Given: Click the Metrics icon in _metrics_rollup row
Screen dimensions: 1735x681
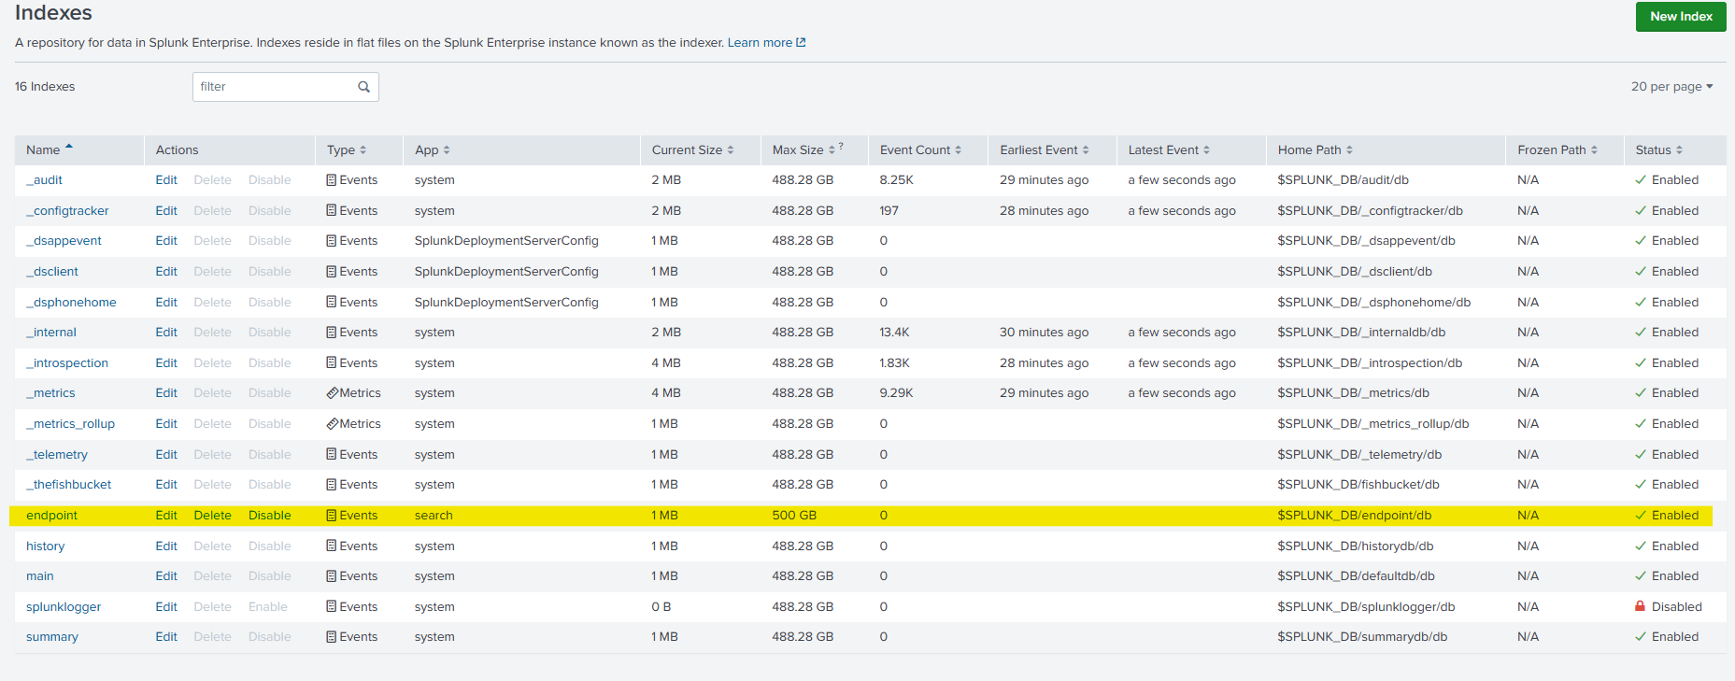Looking at the screenshot, I should point(332,424).
